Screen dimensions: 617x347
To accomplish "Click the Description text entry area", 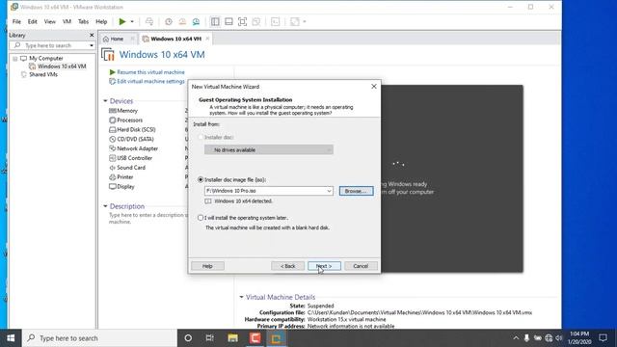I will (x=148, y=219).
